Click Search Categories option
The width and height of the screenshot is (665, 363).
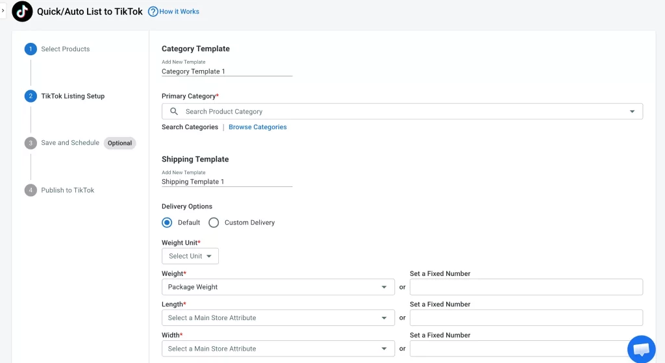pos(190,127)
